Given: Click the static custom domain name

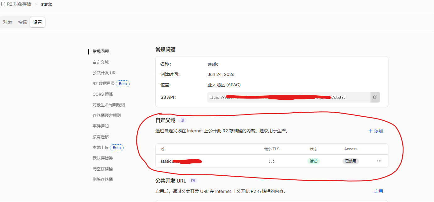Looking at the screenshot, I should (181, 161).
